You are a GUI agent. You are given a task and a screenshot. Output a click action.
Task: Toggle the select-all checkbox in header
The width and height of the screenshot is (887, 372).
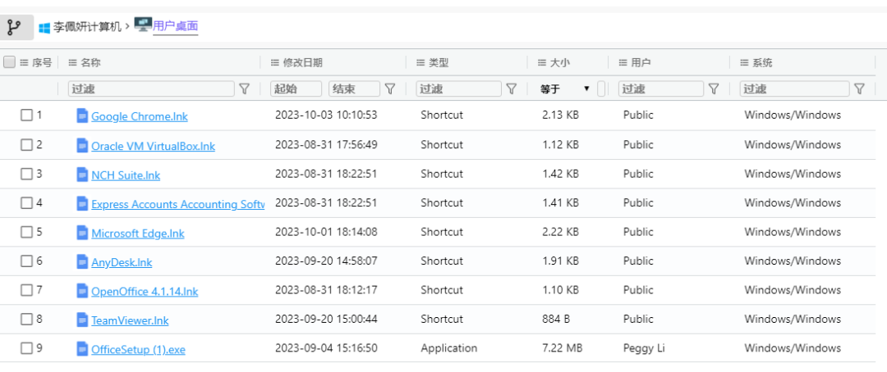(x=9, y=62)
